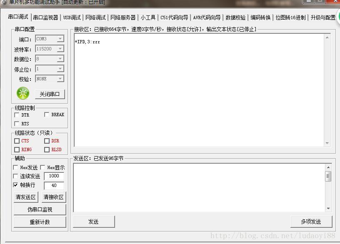Enable Hex显示 checkbox
340x244 pixels.
click(x=42, y=167)
